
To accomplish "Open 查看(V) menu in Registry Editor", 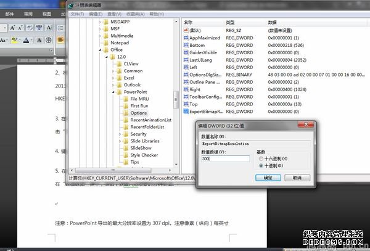I will [115, 14].
